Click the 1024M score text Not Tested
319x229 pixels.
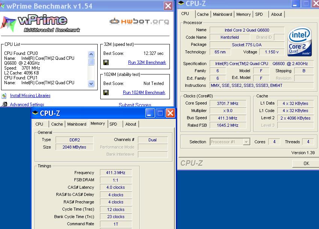pyautogui.click(x=153, y=83)
